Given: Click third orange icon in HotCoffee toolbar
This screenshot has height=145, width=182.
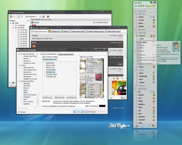Looking at the screenshot, I should pos(141,6).
